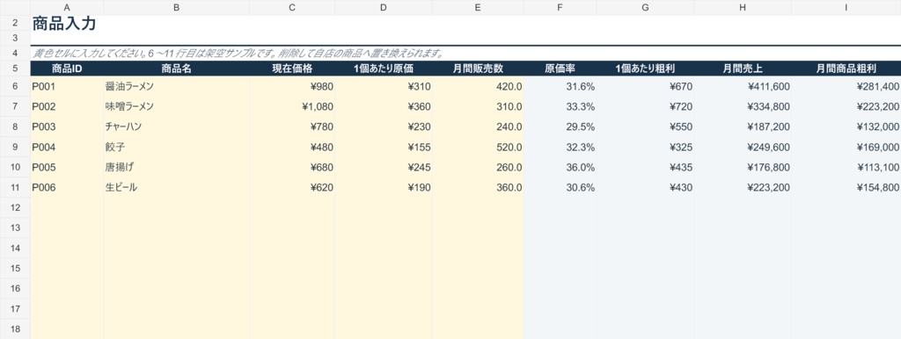Viewport: 901px width, 339px height.
Task: Click the ¥780 price cell
Action: [x=292, y=126]
